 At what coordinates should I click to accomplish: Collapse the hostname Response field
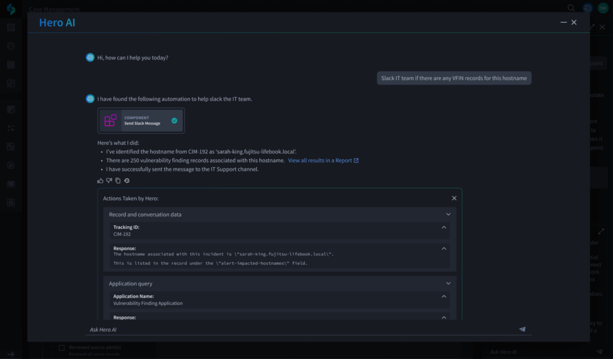point(444,248)
